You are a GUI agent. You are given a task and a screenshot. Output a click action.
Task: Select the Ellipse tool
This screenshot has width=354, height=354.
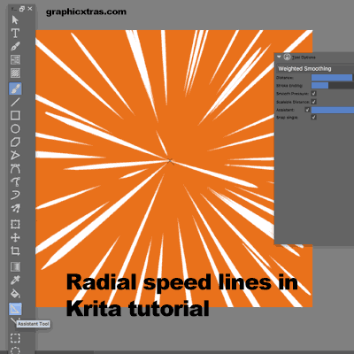coord(15,129)
